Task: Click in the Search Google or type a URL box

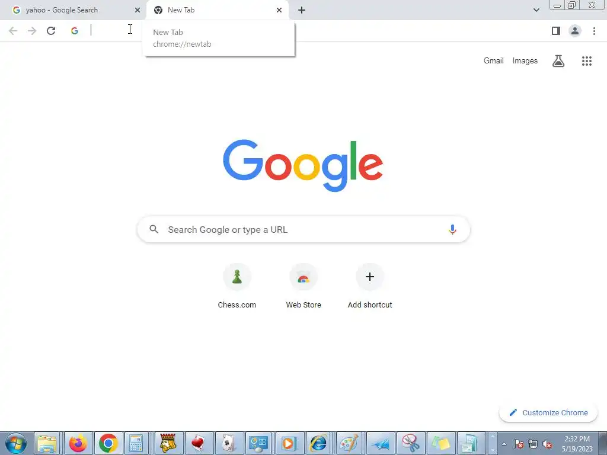Action: (303, 229)
